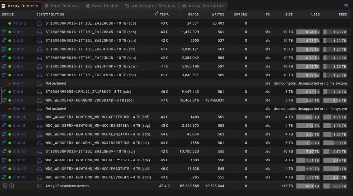The image size is (353, 196).
Task: Open the Unassigned Devices tab
Action: (x=150, y=6)
